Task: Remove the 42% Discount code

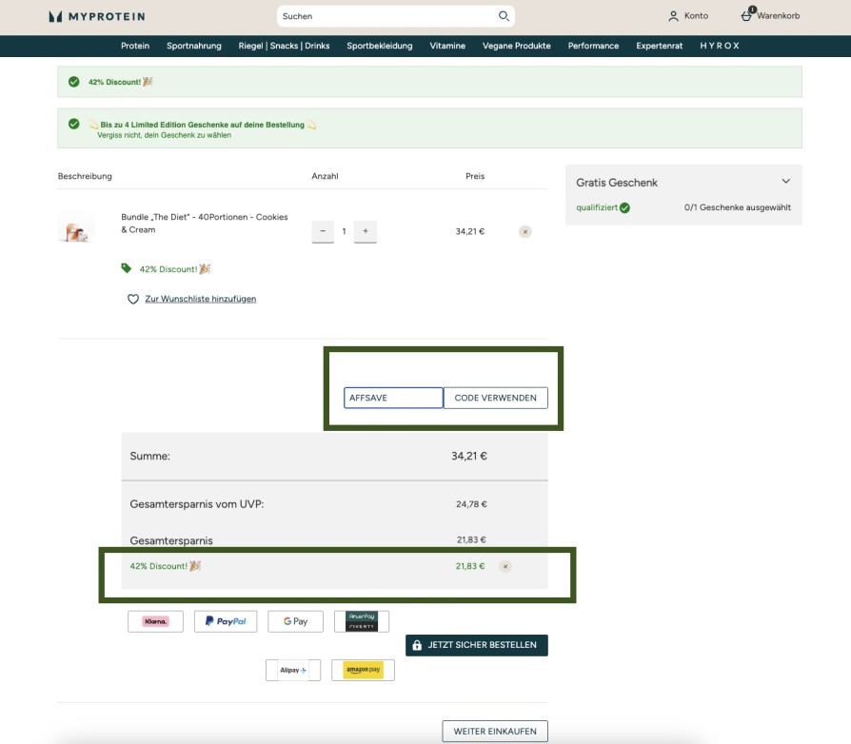Action: [505, 566]
